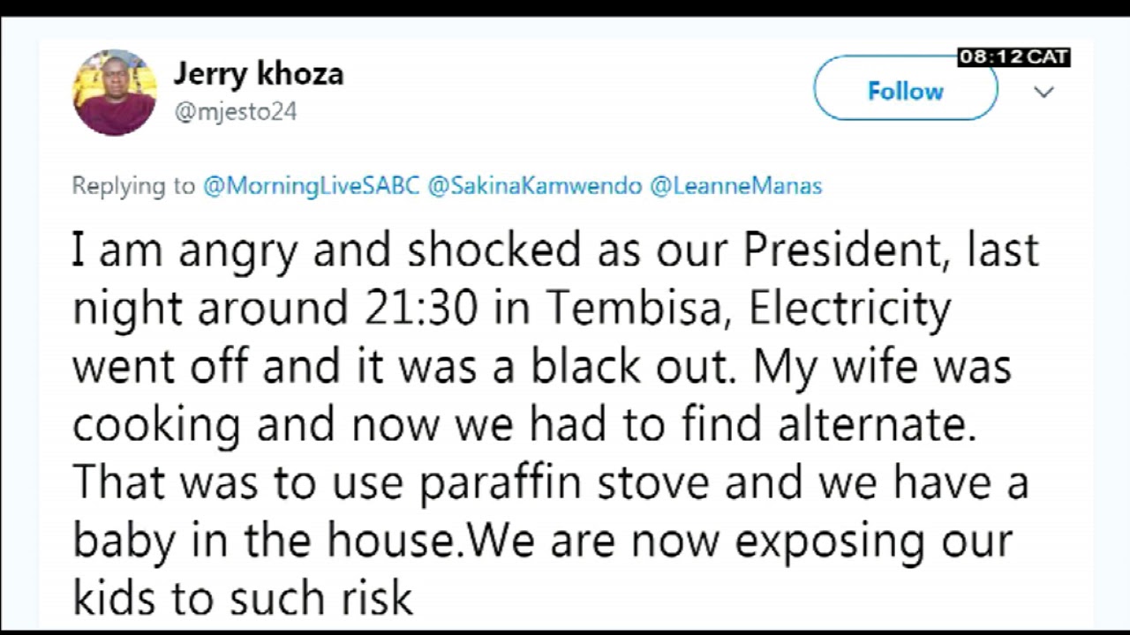Viewport: 1130px width, 635px height.
Task: Click the word 'alternate' in the tweet
Action: pyautogui.click(x=876, y=425)
